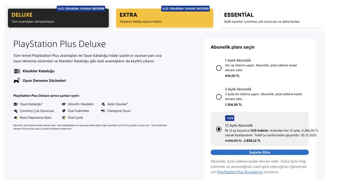Image resolution: width=348 pixels, height=180 pixels.
Task: Click the Özel İçerik icon
Action: coord(64,118)
